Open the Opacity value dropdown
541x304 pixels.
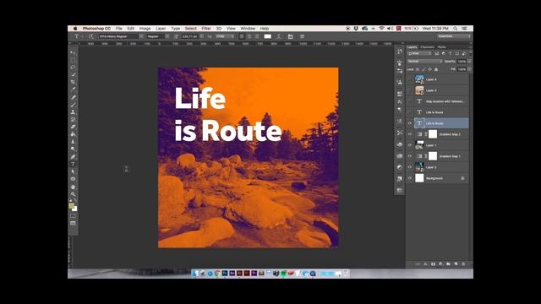coord(469,62)
